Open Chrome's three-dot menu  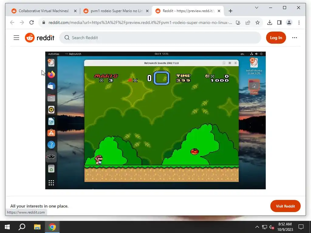click(299, 22)
